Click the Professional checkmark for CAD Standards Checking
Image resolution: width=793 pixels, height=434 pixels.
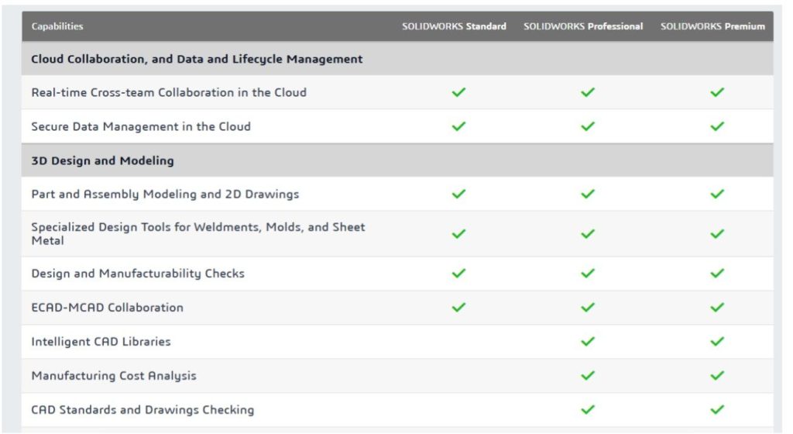(588, 409)
